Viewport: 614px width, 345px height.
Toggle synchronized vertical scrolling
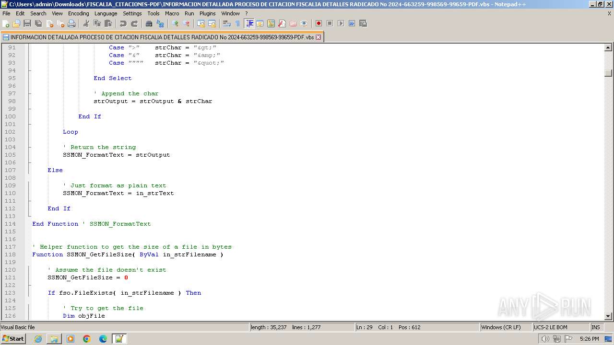click(x=201, y=23)
